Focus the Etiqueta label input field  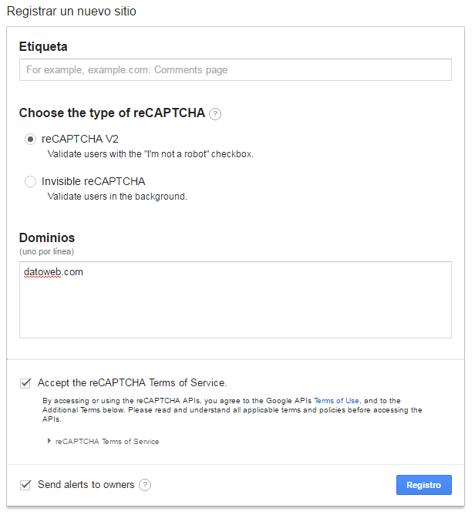[235, 70]
